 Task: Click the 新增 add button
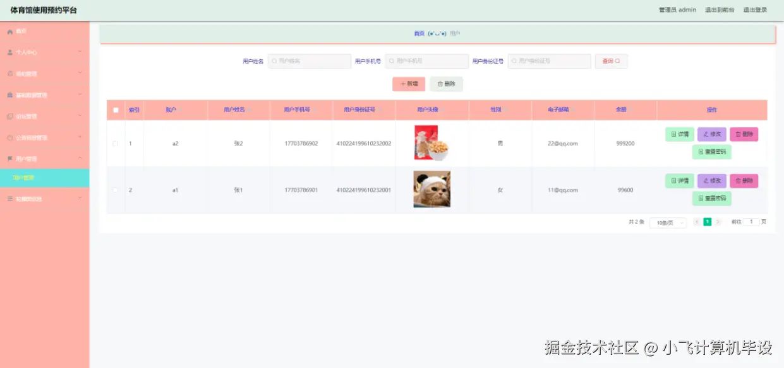coord(409,84)
